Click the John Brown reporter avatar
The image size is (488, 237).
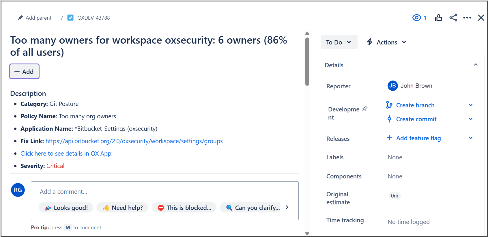(x=392, y=86)
